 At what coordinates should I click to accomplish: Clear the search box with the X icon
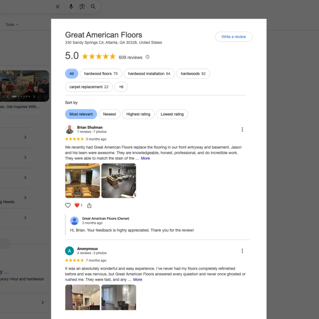[57, 7]
